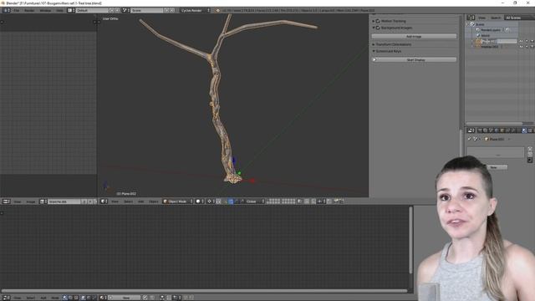The height and width of the screenshot is (301, 535).
Task: Toggle the 3D manipulator widget icon
Action: pos(225,202)
